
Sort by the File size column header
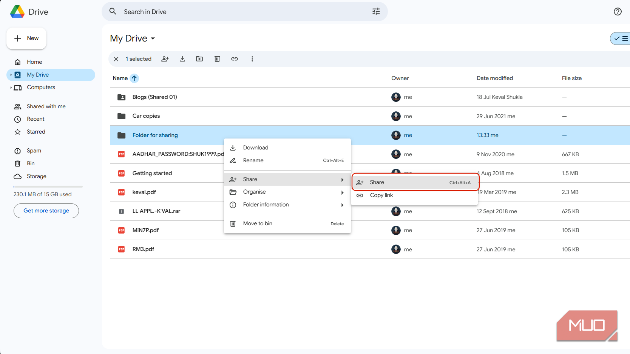point(572,78)
